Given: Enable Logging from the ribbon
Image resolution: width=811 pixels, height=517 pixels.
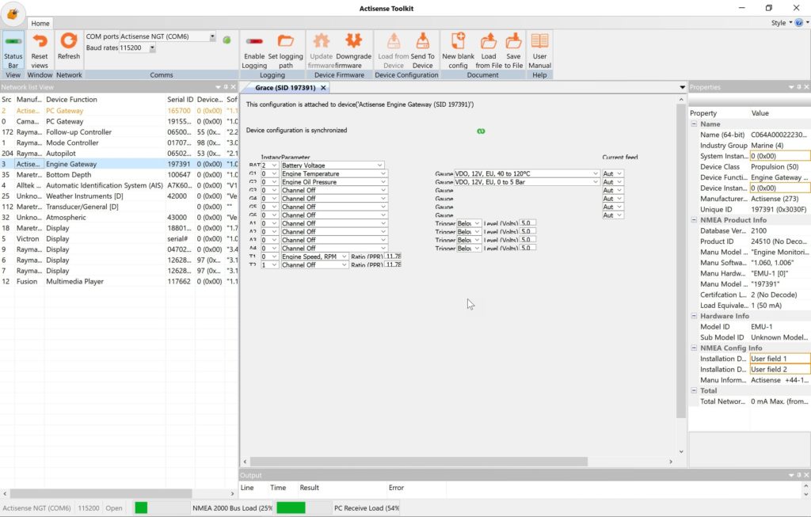Looking at the screenshot, I should 254,50.
